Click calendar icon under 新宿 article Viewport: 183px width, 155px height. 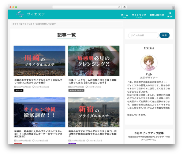[x=70, y=140]
